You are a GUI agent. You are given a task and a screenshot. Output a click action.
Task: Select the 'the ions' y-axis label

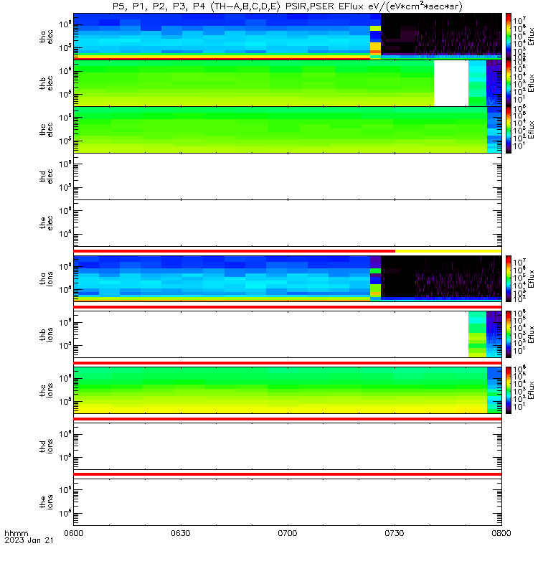click(47, 502)
